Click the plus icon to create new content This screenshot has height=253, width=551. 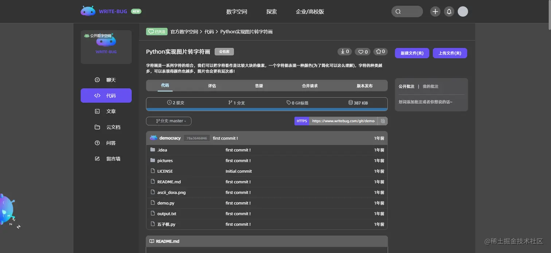[x=435, y=11]
